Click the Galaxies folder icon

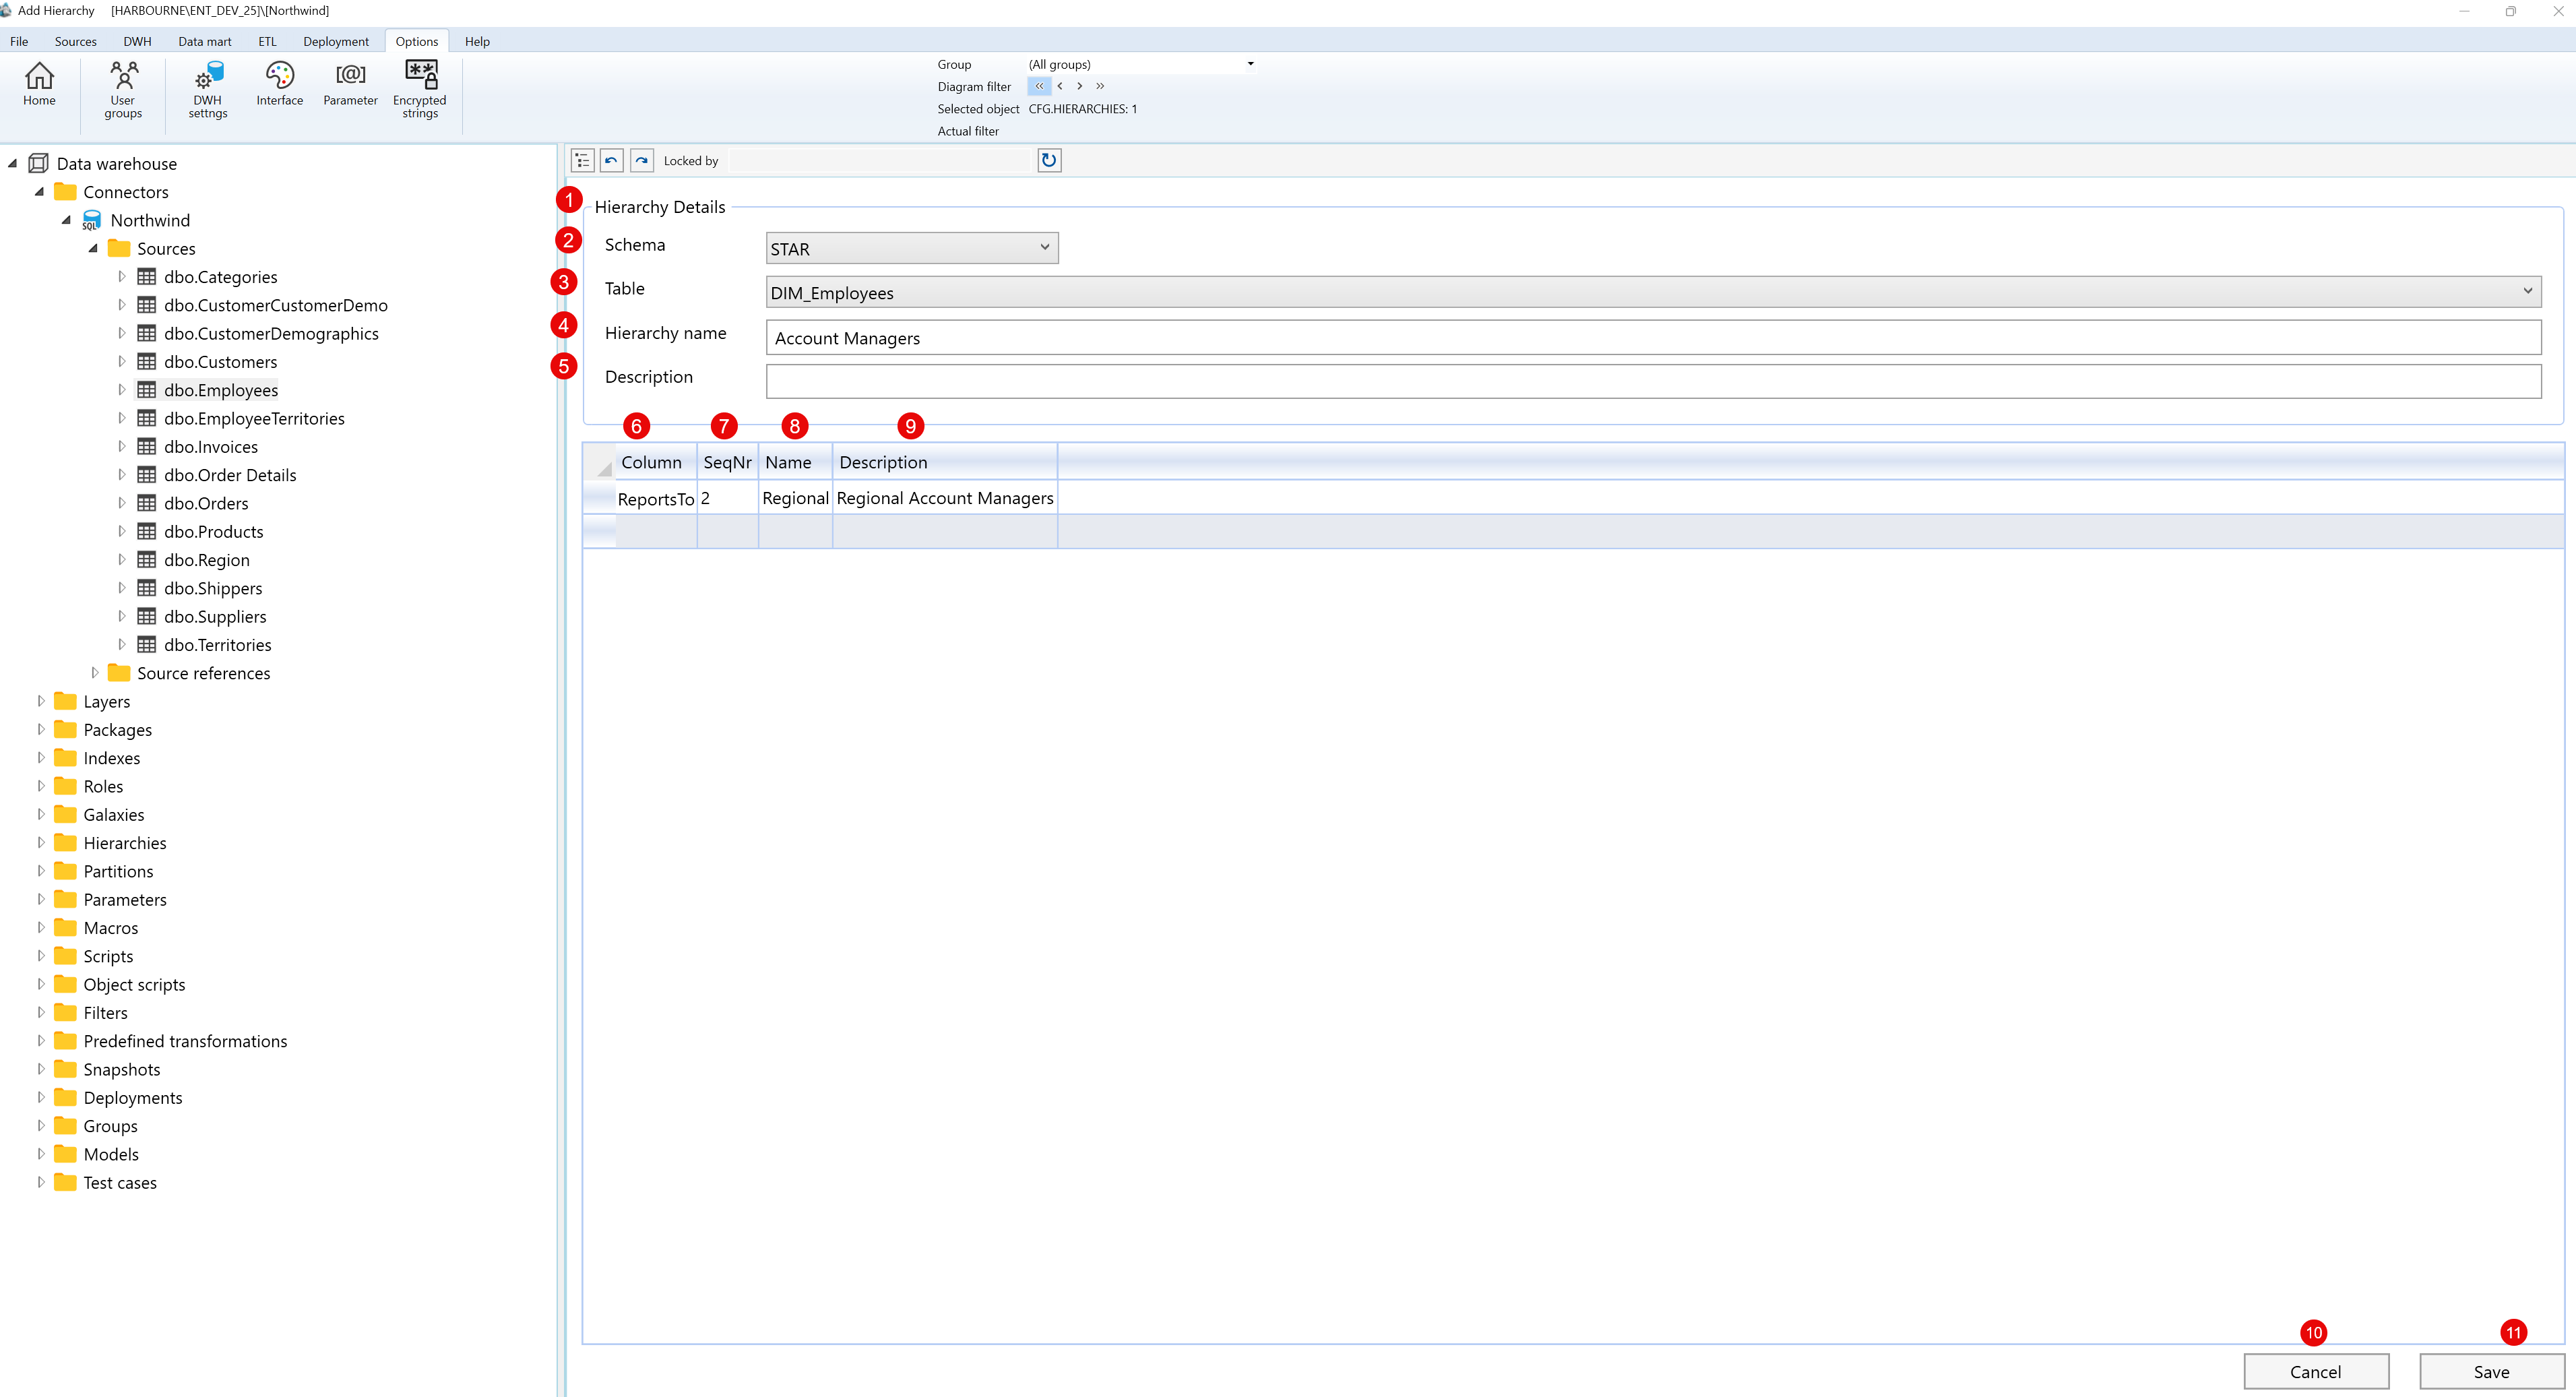(x=65, y=814)
